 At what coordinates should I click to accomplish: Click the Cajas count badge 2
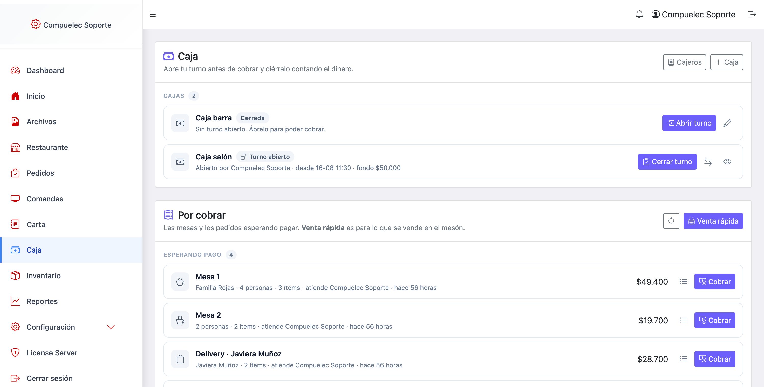[x=194, y=96]
